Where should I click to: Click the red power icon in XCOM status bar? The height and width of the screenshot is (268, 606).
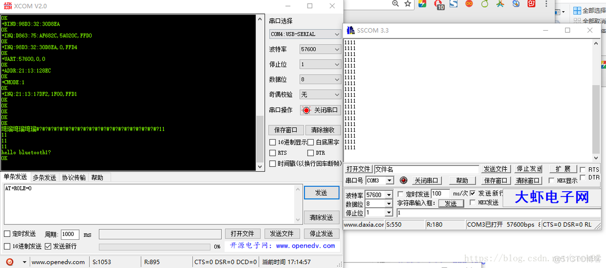pyautogui.click(x=10, y=262)
